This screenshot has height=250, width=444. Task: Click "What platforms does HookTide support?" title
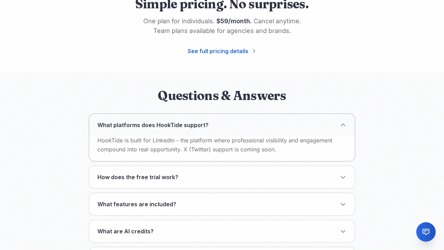[x=153, y=125]
